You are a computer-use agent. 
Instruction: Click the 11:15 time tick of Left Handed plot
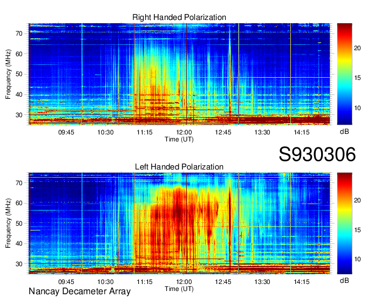point(145,282)
